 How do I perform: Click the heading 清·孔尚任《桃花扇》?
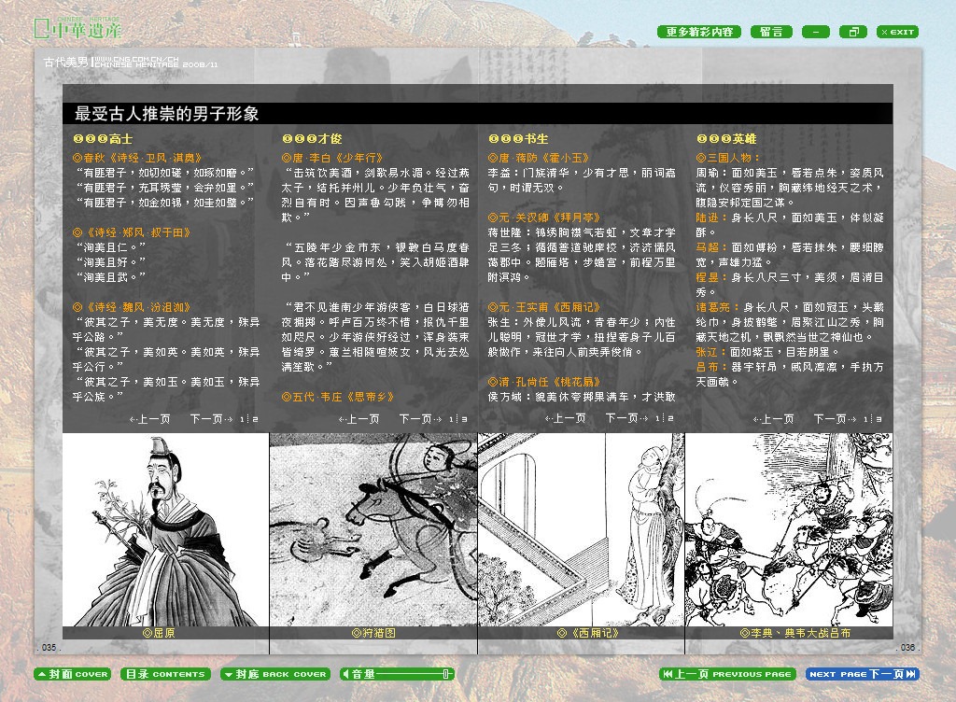(x=544, y=382)
